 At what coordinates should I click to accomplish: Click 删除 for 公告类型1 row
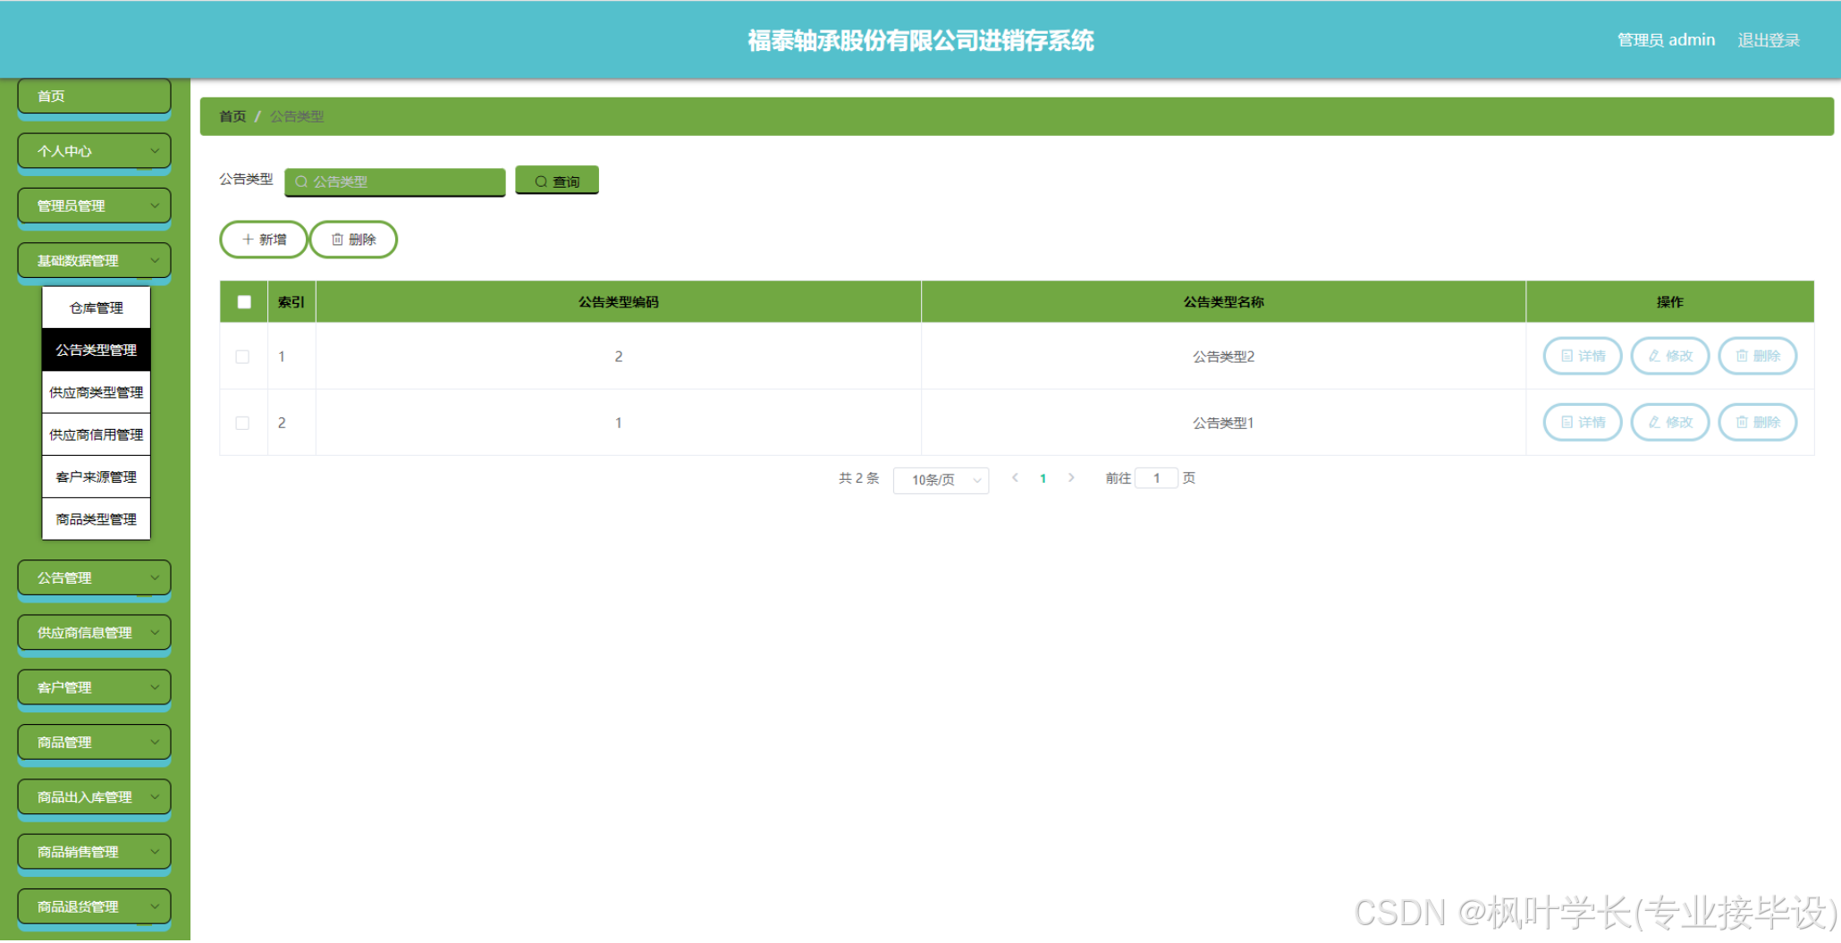click(x=1757, y=422)
